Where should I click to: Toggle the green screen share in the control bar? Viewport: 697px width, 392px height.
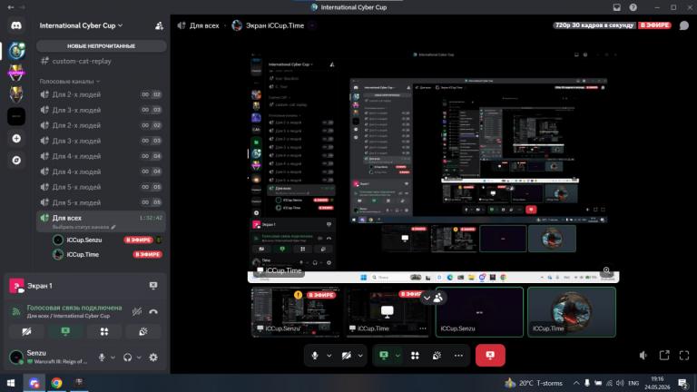pyautogui.click(x=384, y=356)
